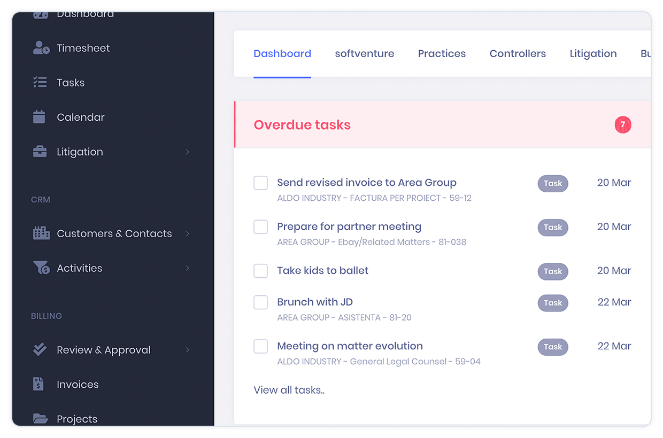Open the Customers & Contacts building icon
This screenshot has width=663, height=438.
point(41,233)
